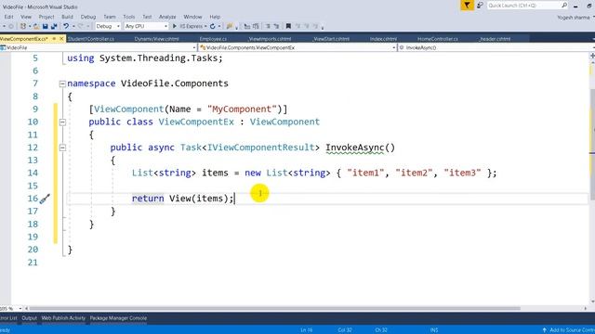Image resolution: width=595 pixels, height=334 pixels.
Task: Switch to DynamicView.cshtml tab
Action: (x=157, y=39)
